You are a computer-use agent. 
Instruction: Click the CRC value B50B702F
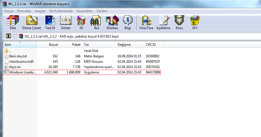153,62
